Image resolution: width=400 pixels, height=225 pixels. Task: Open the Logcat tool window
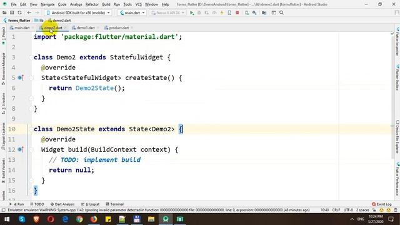point(90,204)
